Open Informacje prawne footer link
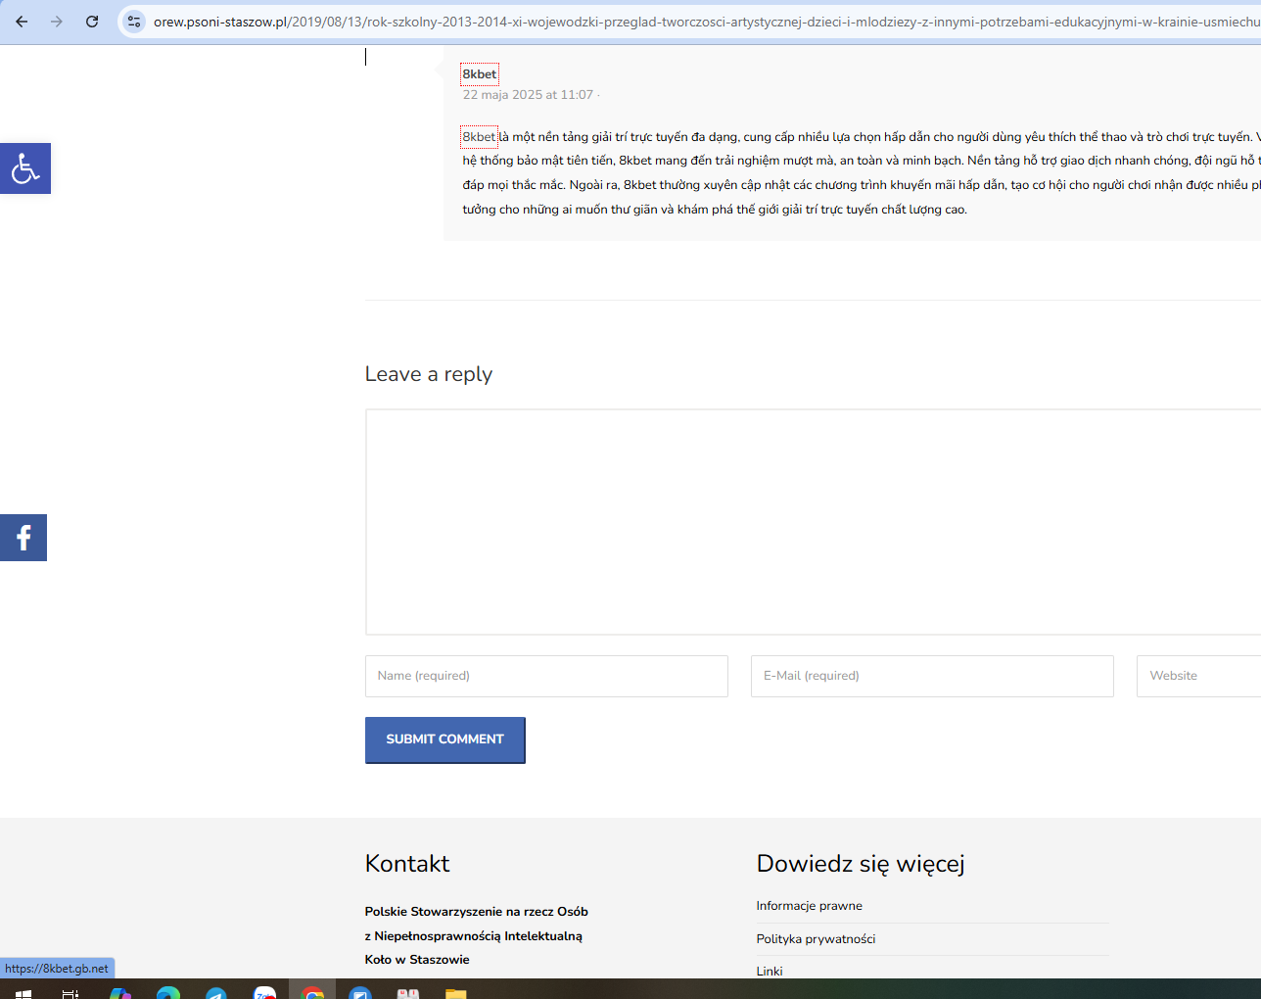This screenshot has width=1261, height=999. (x=809, y=906)
